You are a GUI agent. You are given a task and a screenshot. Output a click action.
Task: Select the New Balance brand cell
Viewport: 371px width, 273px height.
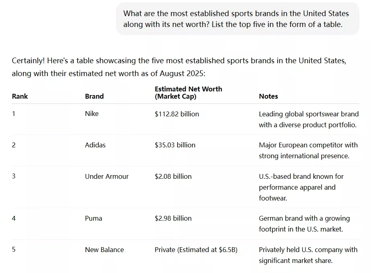[104, 250]
